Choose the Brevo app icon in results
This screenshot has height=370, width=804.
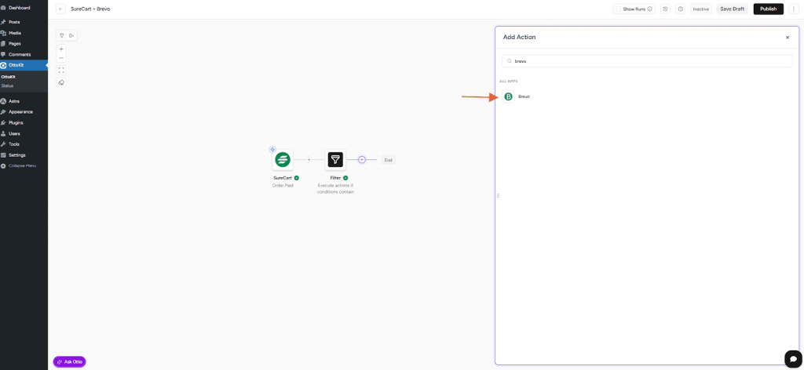[508, 96]
